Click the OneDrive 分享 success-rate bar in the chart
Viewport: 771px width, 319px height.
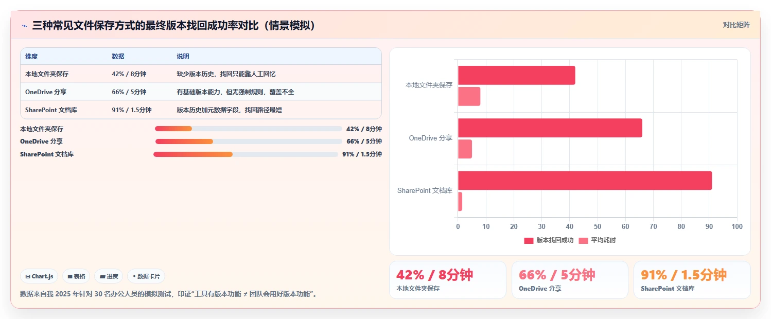point(550,128)
